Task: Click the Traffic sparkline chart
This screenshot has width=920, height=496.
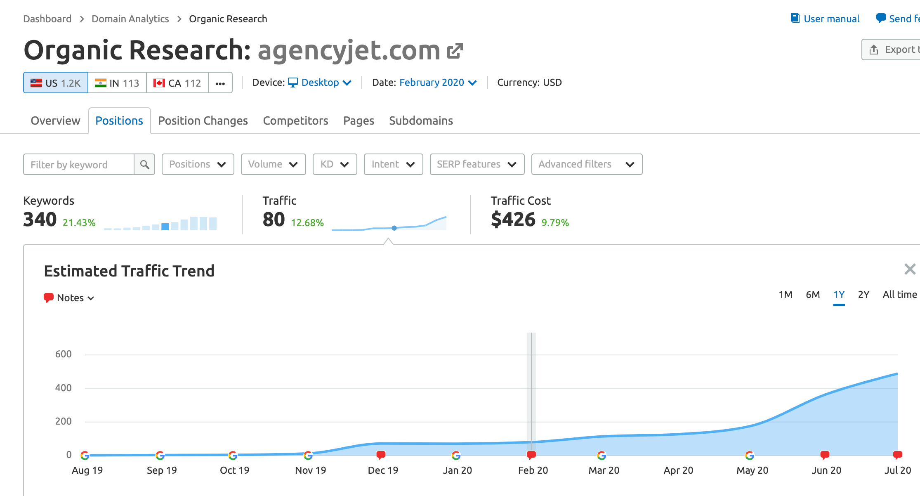Action: pos(389,223)
